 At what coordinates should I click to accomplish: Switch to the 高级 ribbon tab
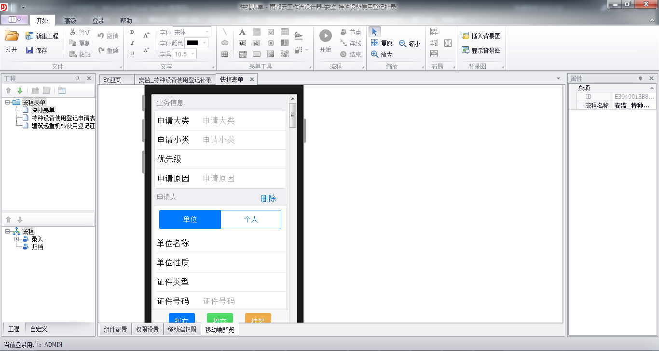point(70,21)
